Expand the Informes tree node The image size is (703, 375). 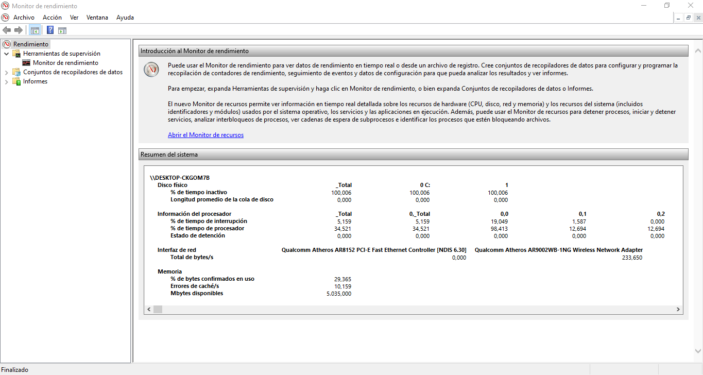pyautogui.click(x=7, y=81)
